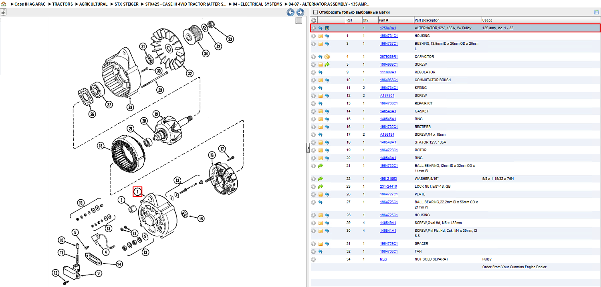Click callout 34 on the pulley diagram

pyautogui.click(x=206, y=53)
